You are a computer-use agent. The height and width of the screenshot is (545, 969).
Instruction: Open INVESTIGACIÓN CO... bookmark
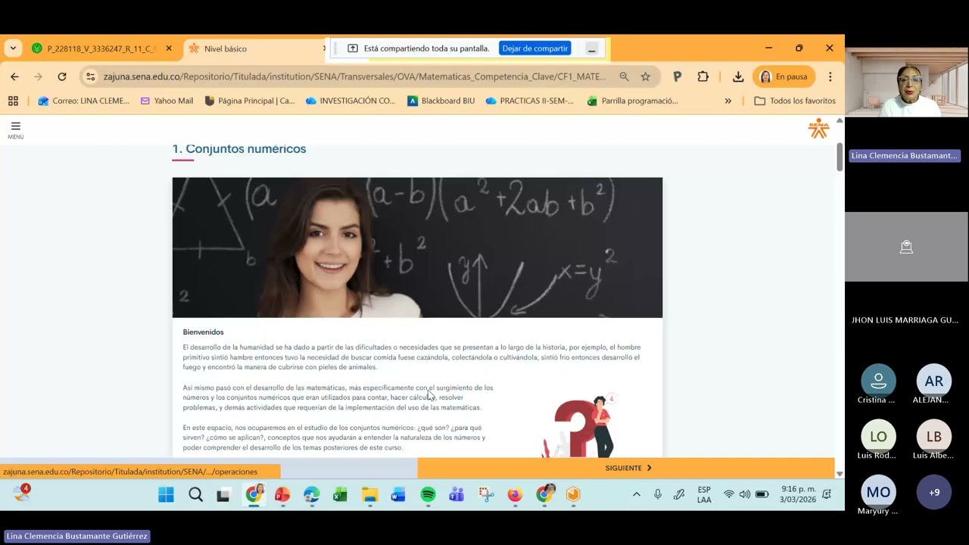(x=351, y=101)
